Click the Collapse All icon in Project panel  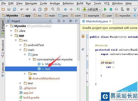pos(64,21)
